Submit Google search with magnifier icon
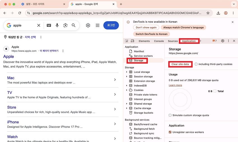This screenshot has width=238, height=142. coord(73,25)
